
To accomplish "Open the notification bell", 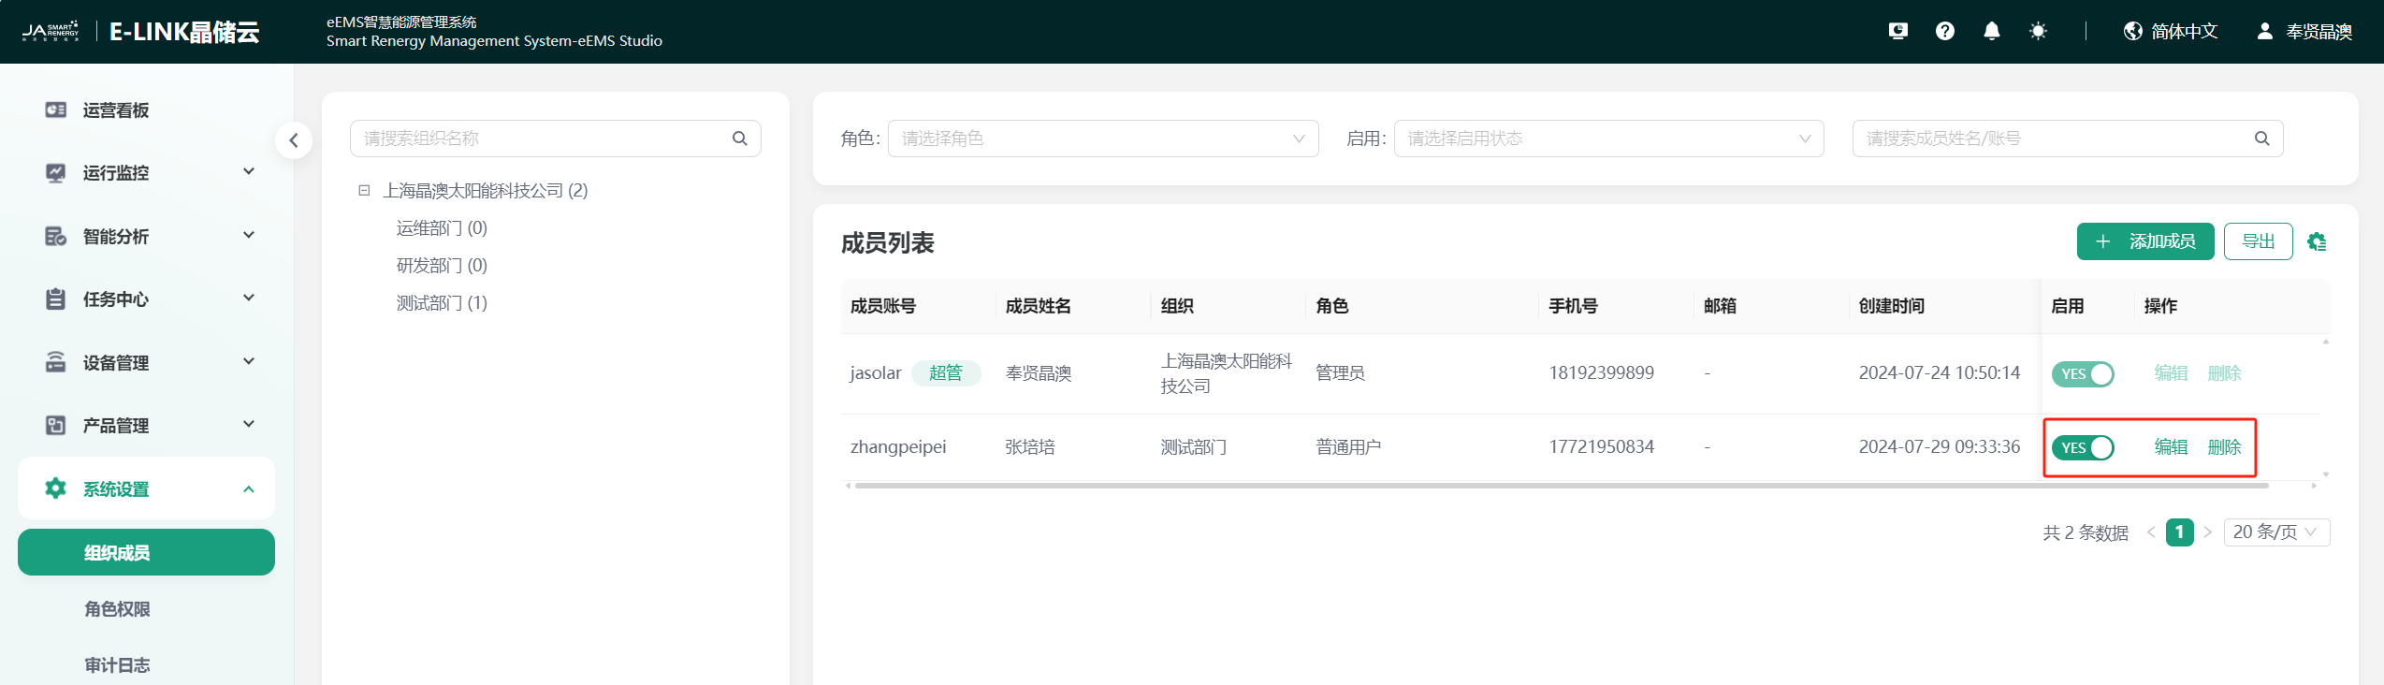I will 1991,31.
